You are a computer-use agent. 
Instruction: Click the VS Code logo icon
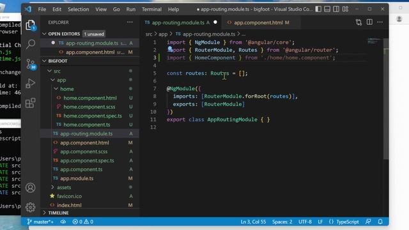(x=28, y=9)
